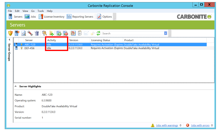Open the Jobs page from main toolbar
This screenshot has height=133, width=221.
coord(30,16)
